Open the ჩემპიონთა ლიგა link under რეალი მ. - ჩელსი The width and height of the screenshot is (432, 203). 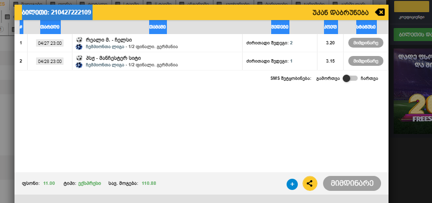(x=105, y=47)
